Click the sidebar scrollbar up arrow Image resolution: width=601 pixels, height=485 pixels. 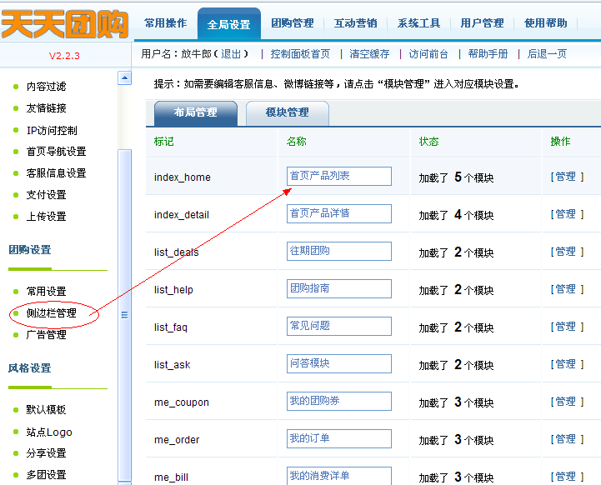click(125, 78)
